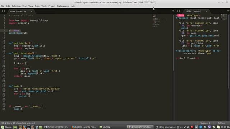Open the Help menu
This screenshot has width=230, height=129.
tap(73, 6)
